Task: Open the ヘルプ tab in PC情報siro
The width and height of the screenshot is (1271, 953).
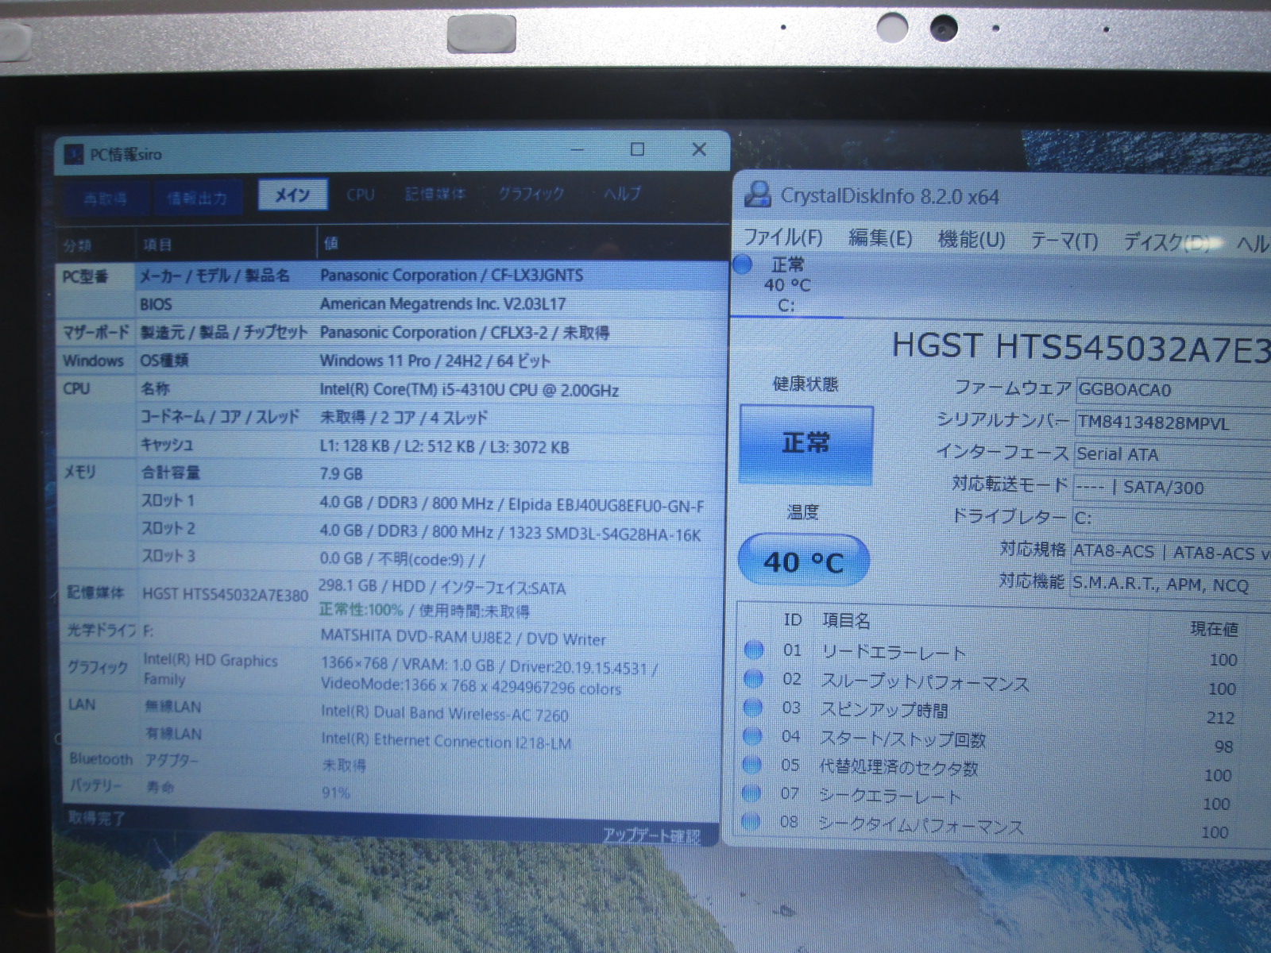Action: (622, 192)
